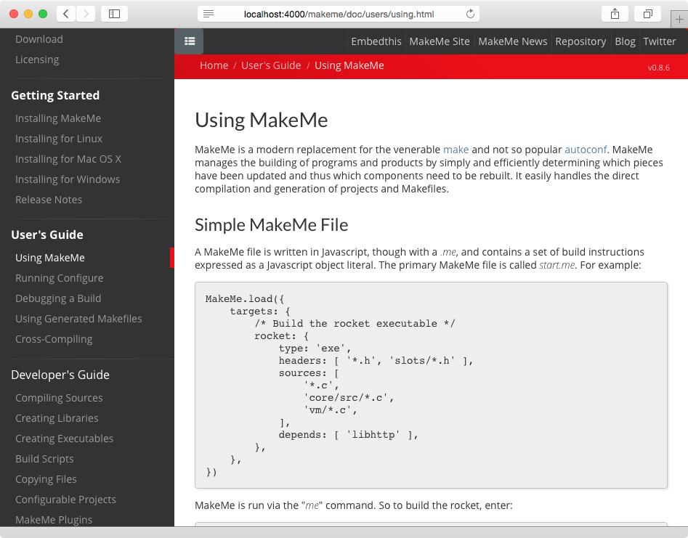
Task: Click the autoconf link
Action: (x=586, y=150)
